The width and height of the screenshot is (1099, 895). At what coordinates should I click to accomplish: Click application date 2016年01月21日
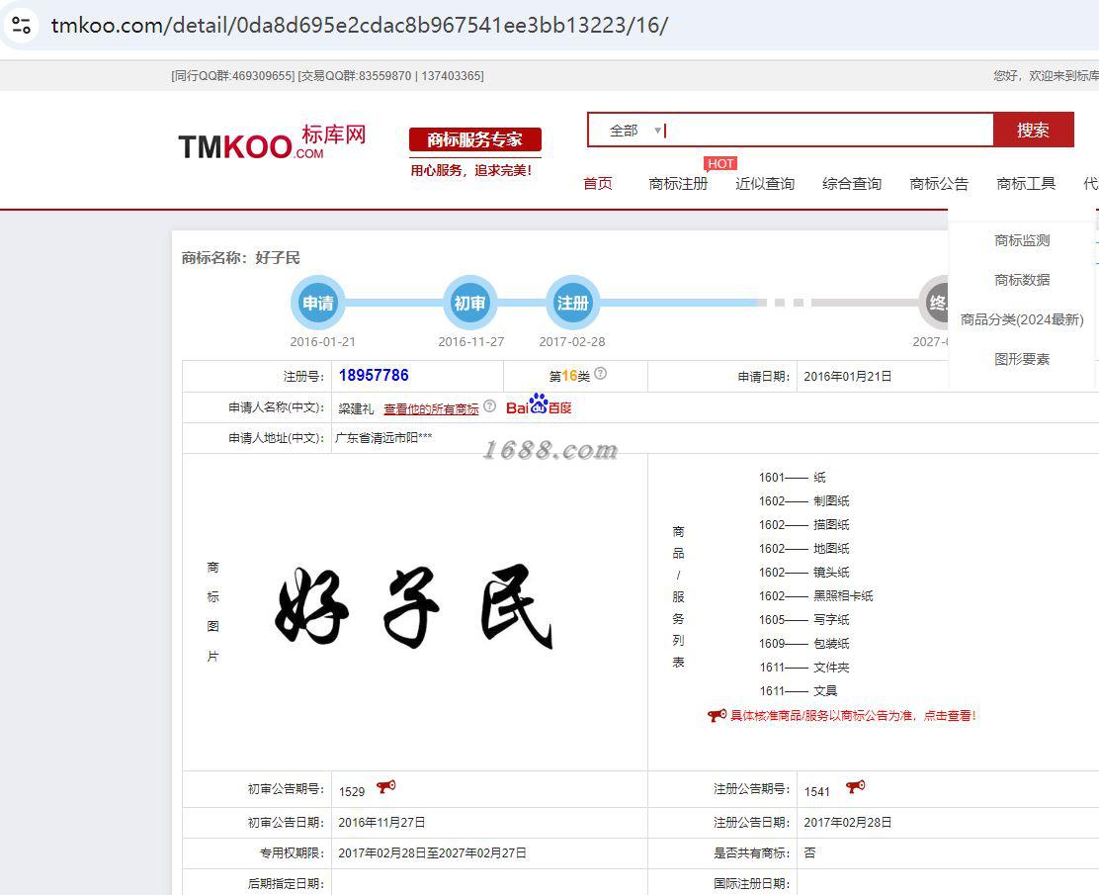847,377
